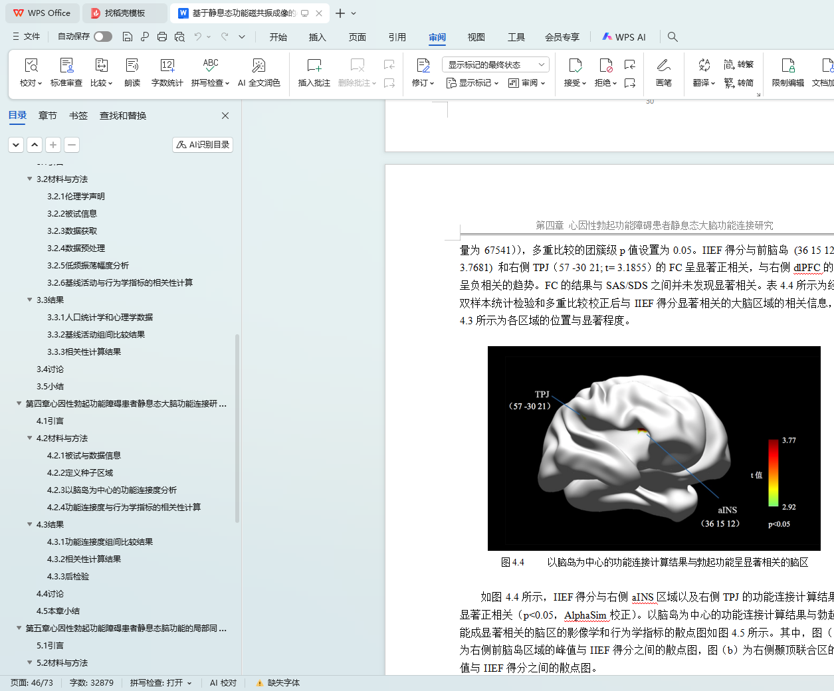The width and height of the screenshot is (834, 691).
Task: Jump to heading 3.2.5低频振荡幅度分析
Action: [88, 265]
